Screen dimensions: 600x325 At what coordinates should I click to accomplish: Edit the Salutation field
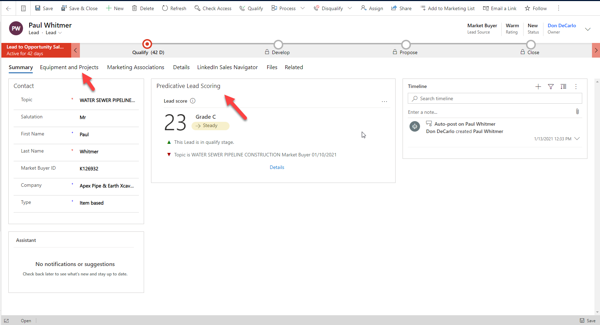pos(107,117)
